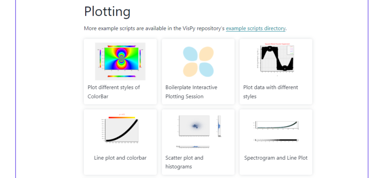Open 'Spectrogram and Line Plot' caption
This screenshot has width=388, height=178.
[x=276, y=158]
